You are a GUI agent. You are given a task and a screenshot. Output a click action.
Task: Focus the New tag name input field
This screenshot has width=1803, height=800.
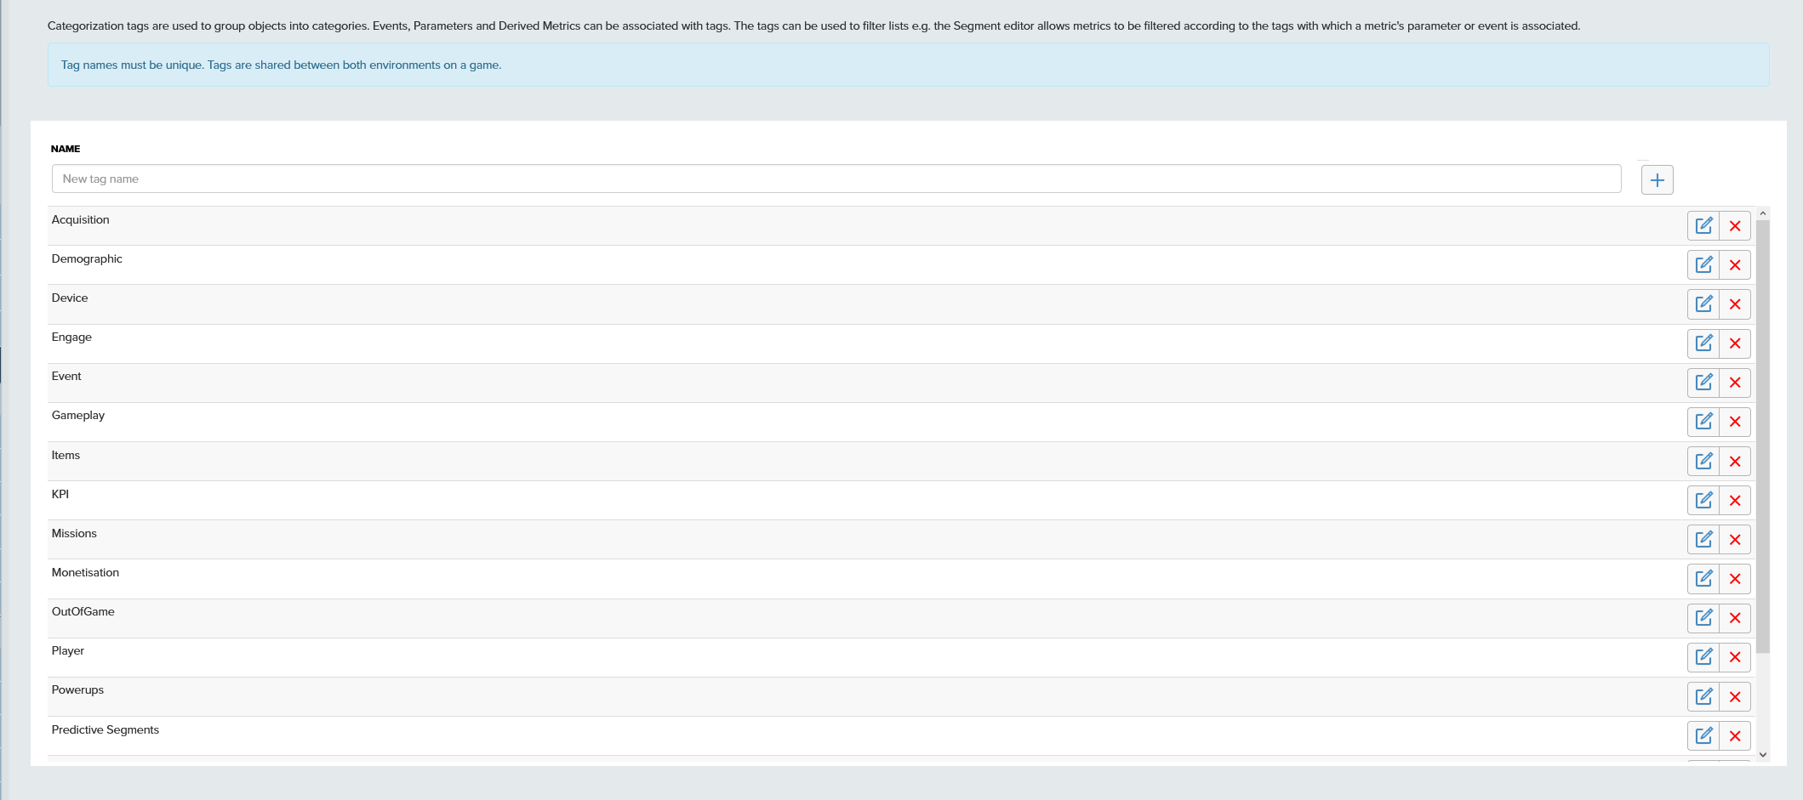[x=836, y=179]
